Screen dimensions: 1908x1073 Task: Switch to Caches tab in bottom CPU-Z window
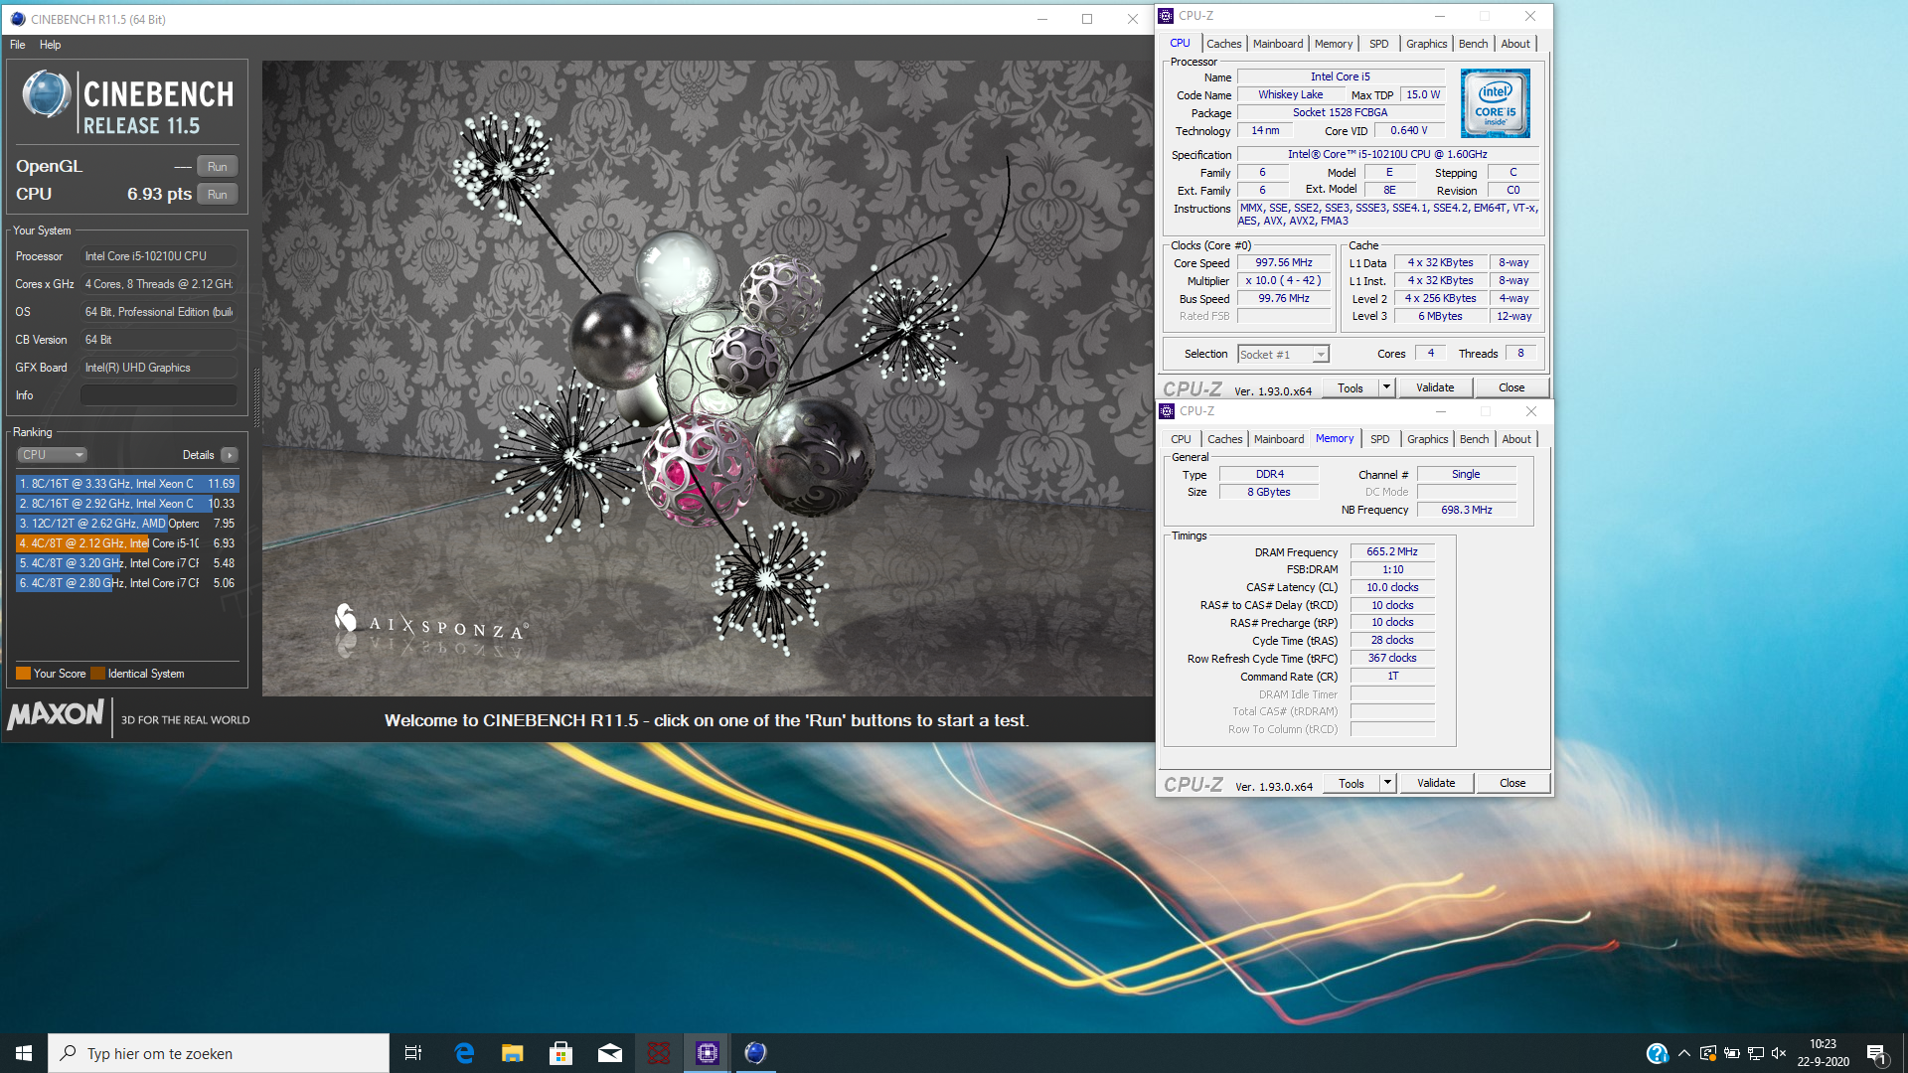click(x=1224, y=439)
